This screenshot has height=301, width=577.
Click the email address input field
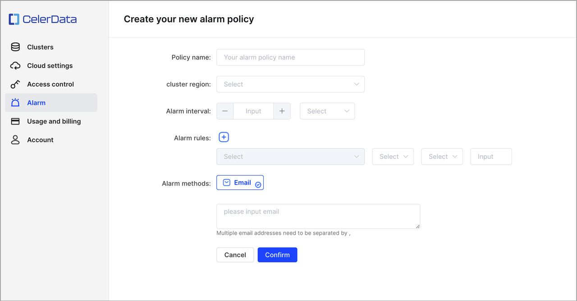(x=318, y=216)
